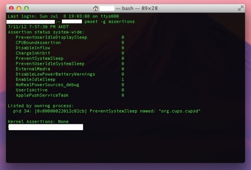Click the home folder proxy icon in title bar
This screenshot has height=170, width=251.
point(95,8)
